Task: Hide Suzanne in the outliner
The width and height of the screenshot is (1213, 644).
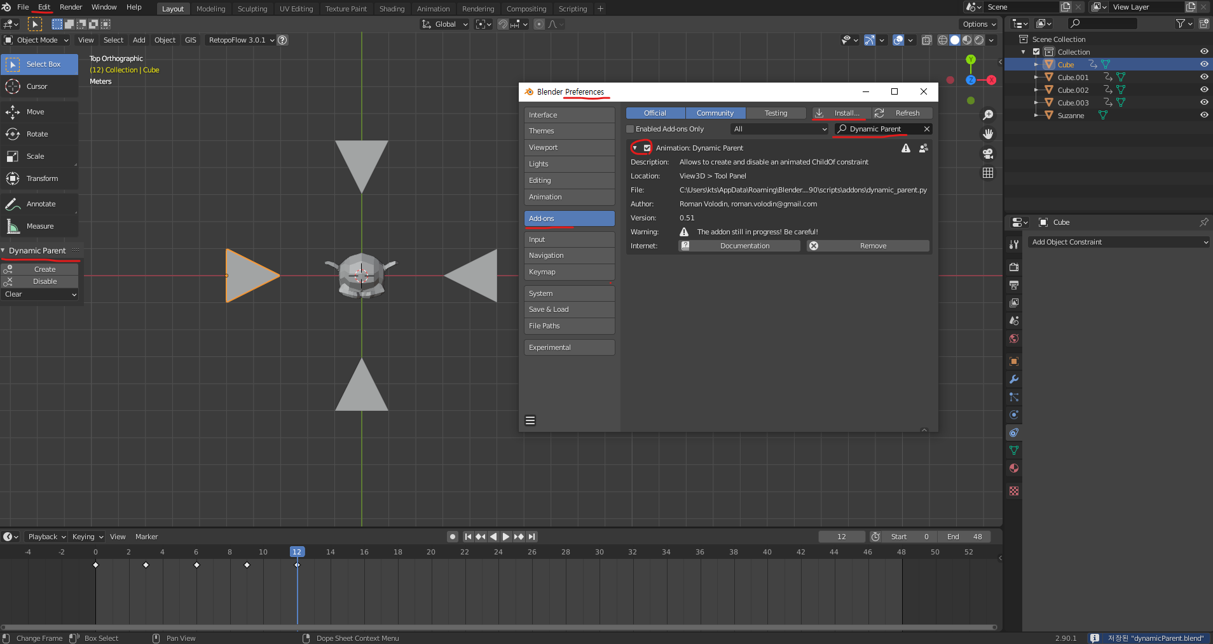Action: [1203, 115]
